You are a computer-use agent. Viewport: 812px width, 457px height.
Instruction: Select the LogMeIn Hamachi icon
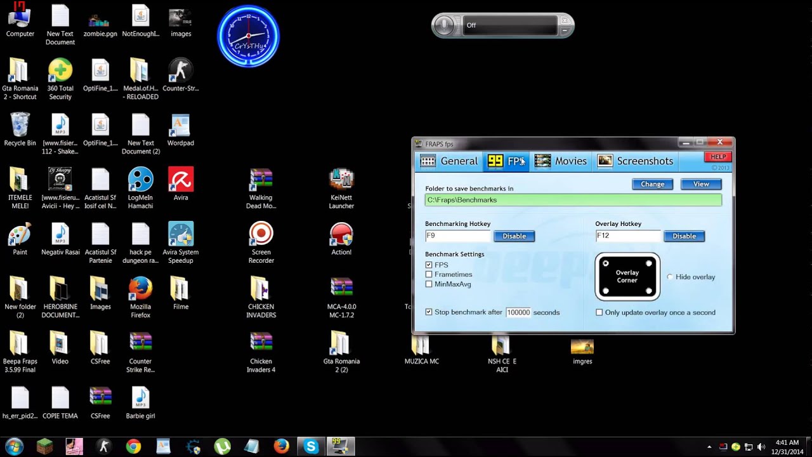tap(140, 189)
